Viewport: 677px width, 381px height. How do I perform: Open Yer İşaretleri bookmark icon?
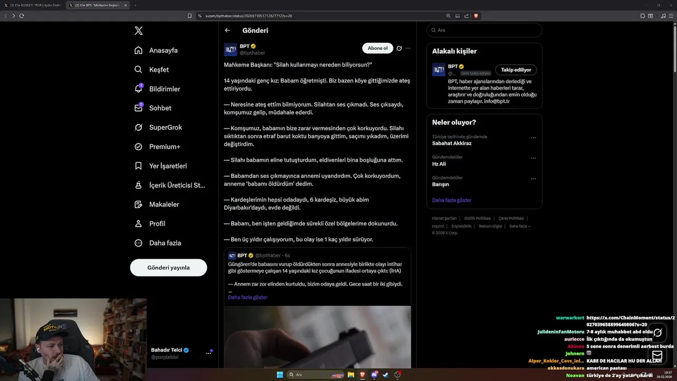coord(139,166)
